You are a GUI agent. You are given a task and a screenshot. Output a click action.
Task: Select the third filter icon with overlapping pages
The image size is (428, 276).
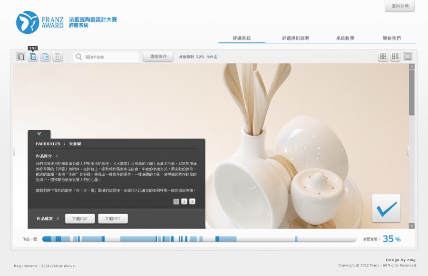(x=45, y=57)
